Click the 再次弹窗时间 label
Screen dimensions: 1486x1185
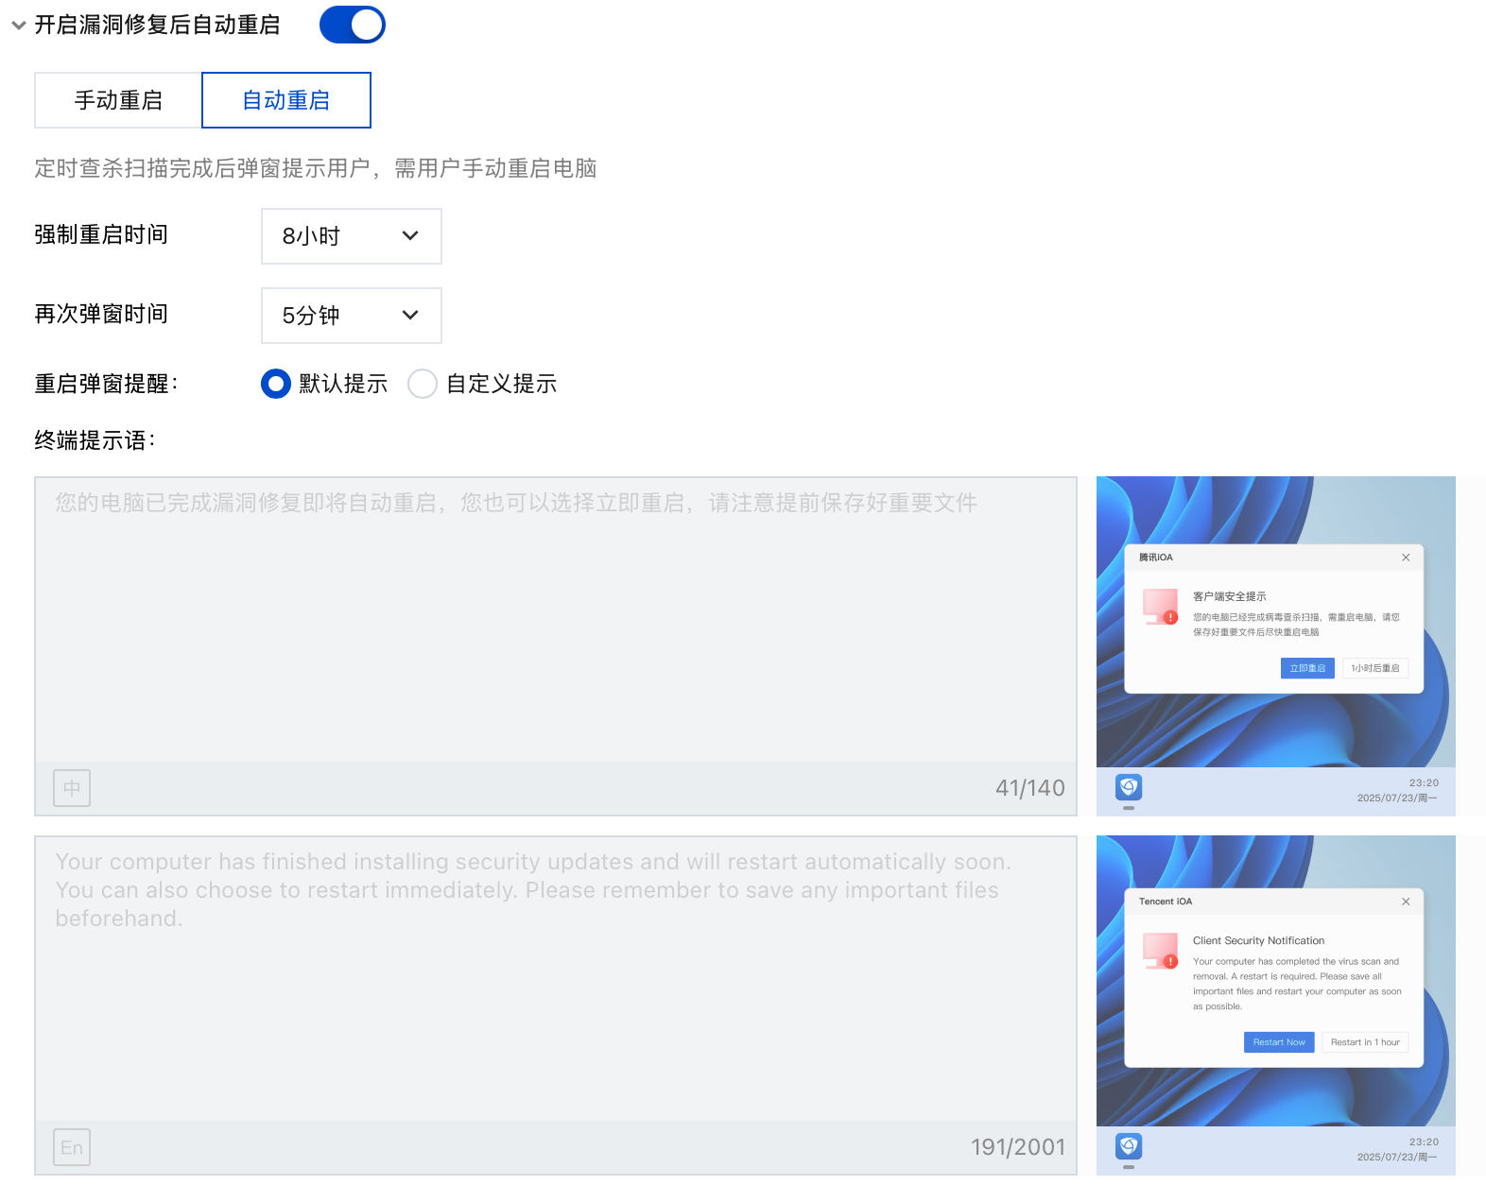point(101,314)
